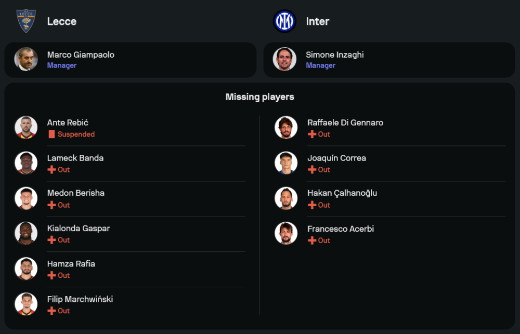Click the red card icon under Ante Rebić
520x334 pixels.
pyautogui.click(x=51, y=134)
